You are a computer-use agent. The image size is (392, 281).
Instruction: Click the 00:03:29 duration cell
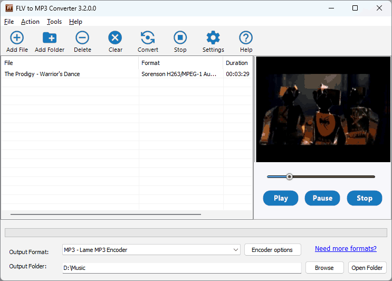[x=237, y=74]
